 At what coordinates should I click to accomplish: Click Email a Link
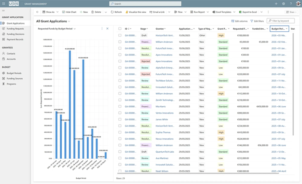[x=157, y=12]
